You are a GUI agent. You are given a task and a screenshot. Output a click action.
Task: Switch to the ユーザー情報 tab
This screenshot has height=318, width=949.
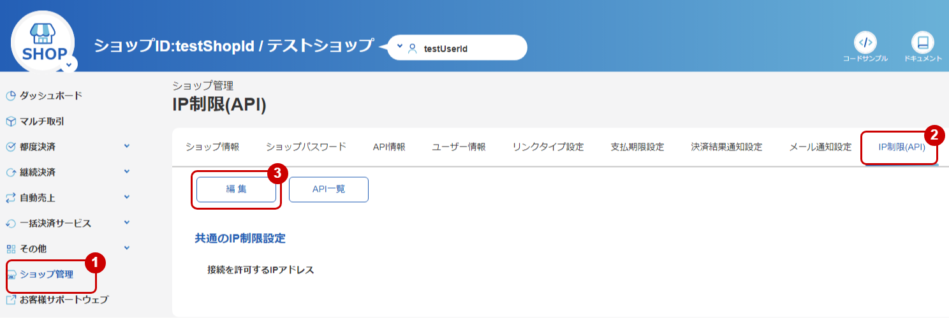[x=459, y=147]
